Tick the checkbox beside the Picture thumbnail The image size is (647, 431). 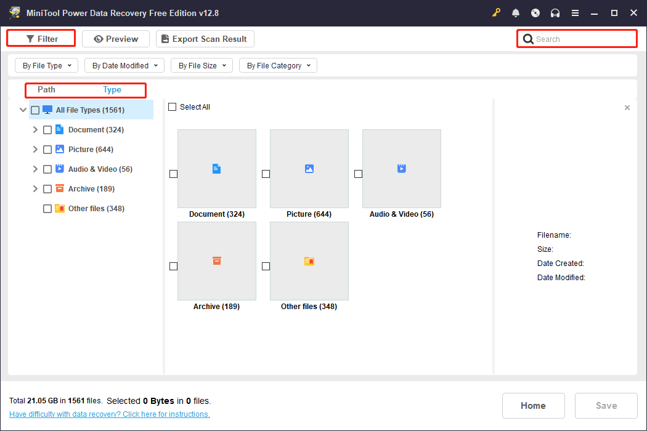pyautogui.click(x=266, y=174)
